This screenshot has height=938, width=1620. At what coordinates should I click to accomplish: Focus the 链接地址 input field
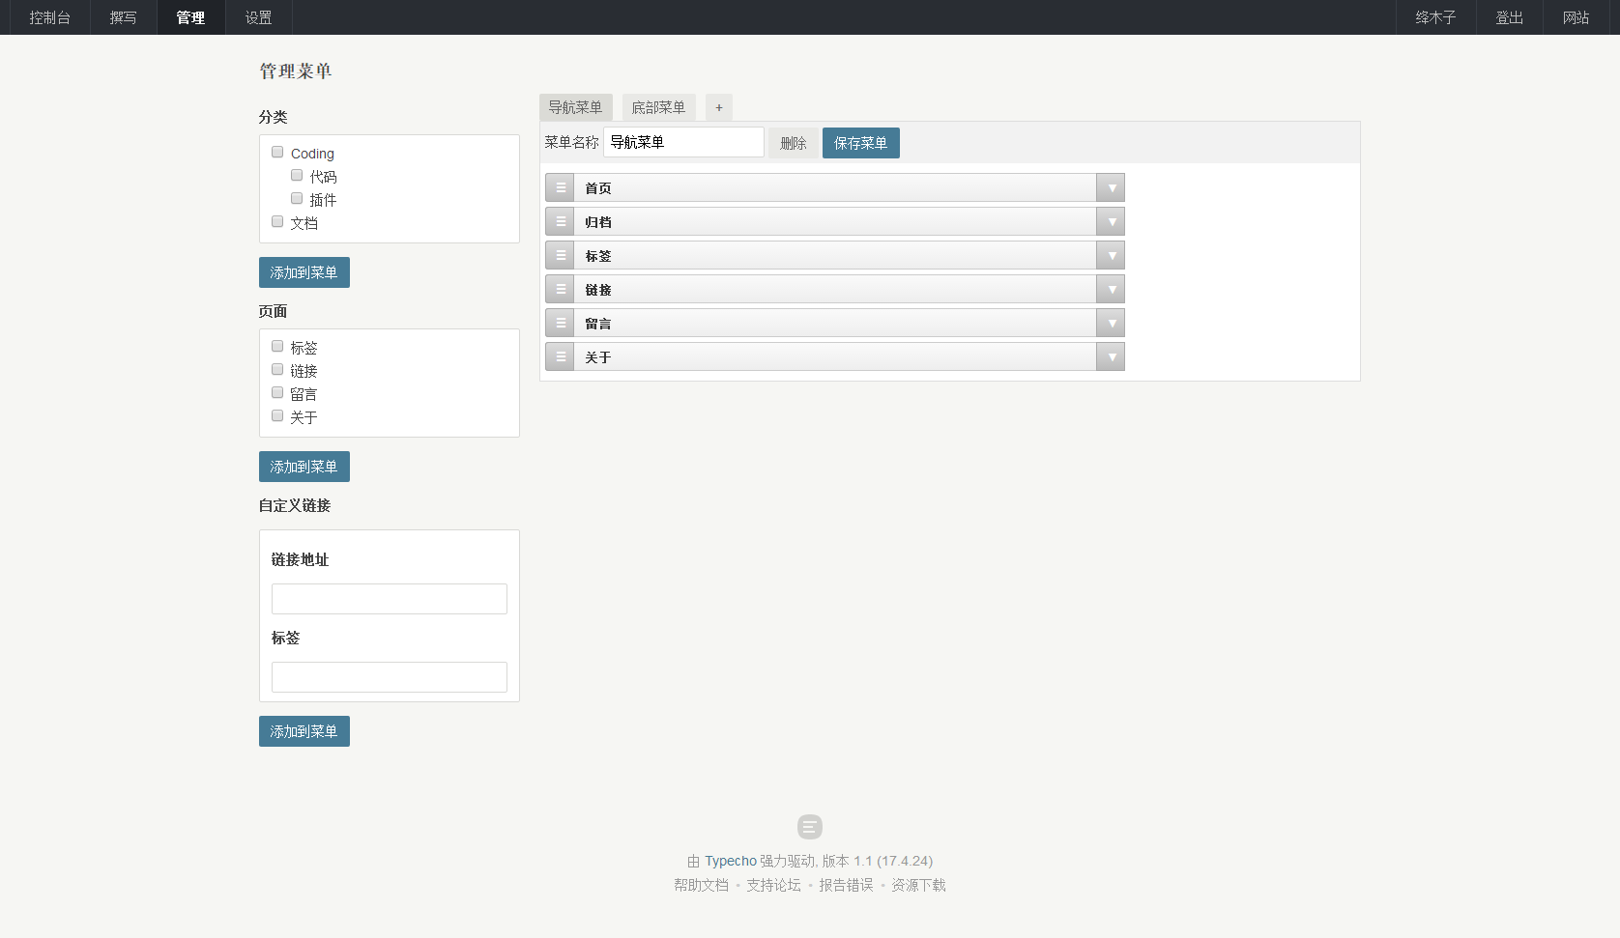click(x=390, y=599)
